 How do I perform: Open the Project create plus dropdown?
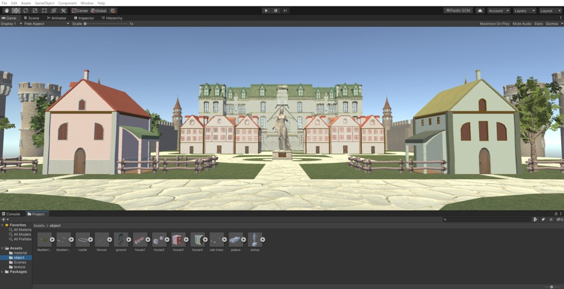coord(5,219)
